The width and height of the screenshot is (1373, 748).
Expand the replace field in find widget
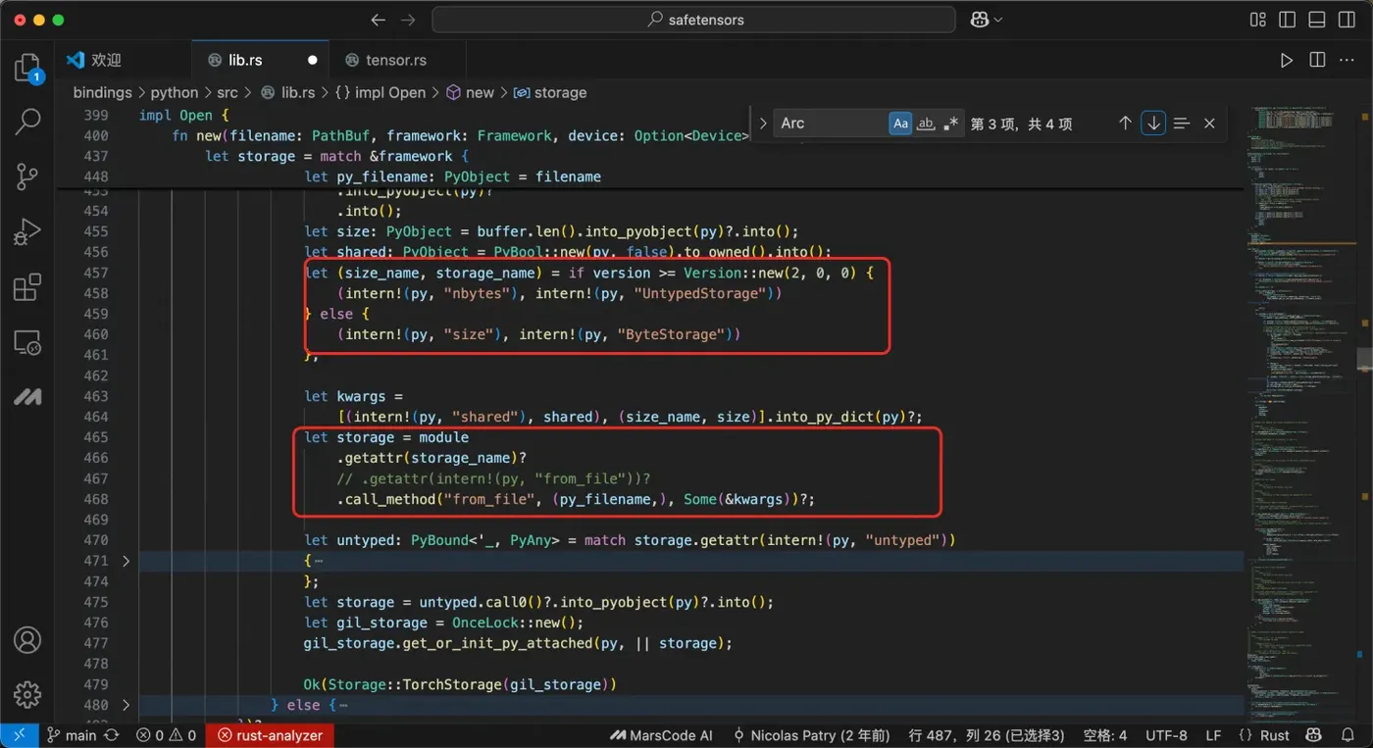pyautogui.click(x=763, y=124)
